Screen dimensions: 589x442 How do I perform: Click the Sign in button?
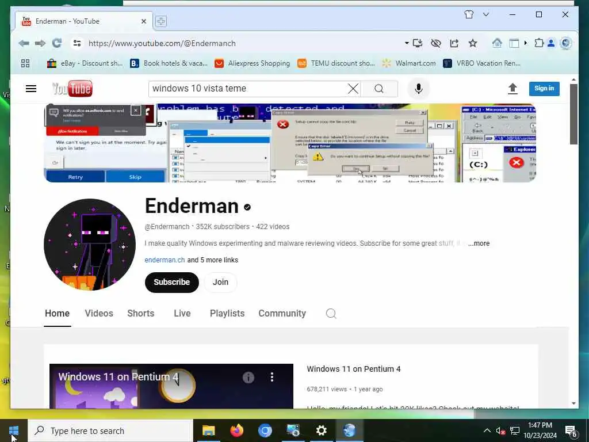544,88
